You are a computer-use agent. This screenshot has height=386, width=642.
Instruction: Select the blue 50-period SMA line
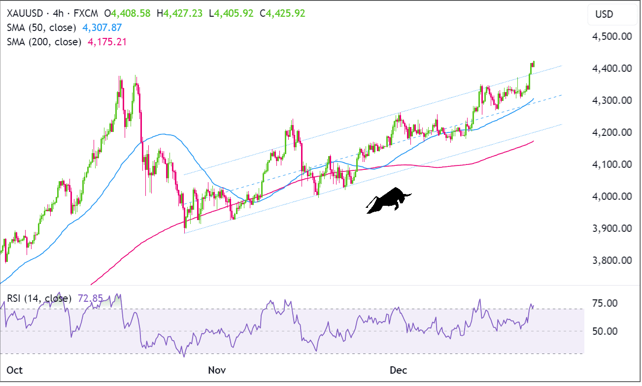point(163,134)
